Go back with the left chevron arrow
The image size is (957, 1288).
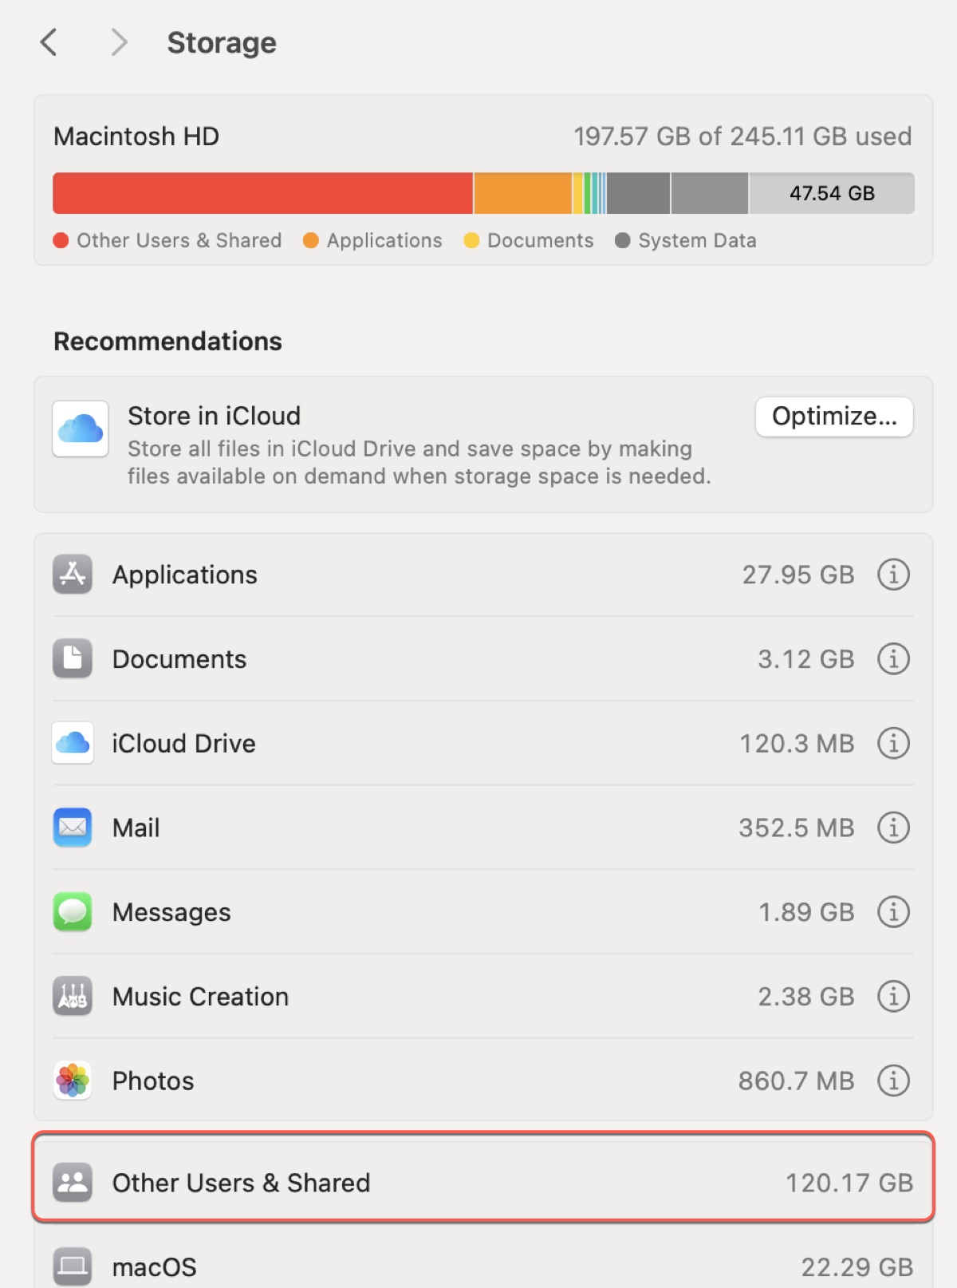[x=49, y=42]
